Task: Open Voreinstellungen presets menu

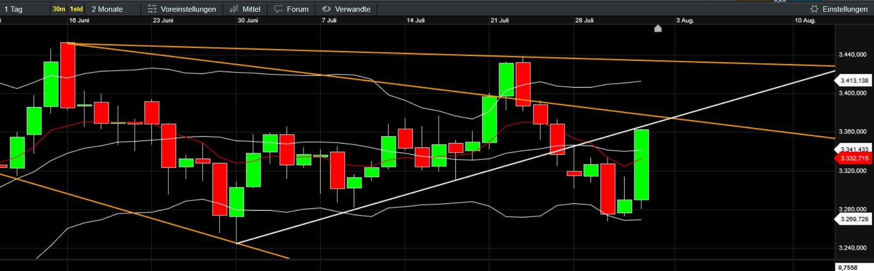Action: click(x=182, y=9)
